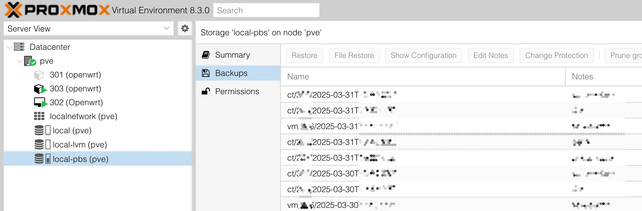This screenshot has height=211, width=642.
Task: Select the running container 303 (openwrt) icon
Action: point(40,89)
